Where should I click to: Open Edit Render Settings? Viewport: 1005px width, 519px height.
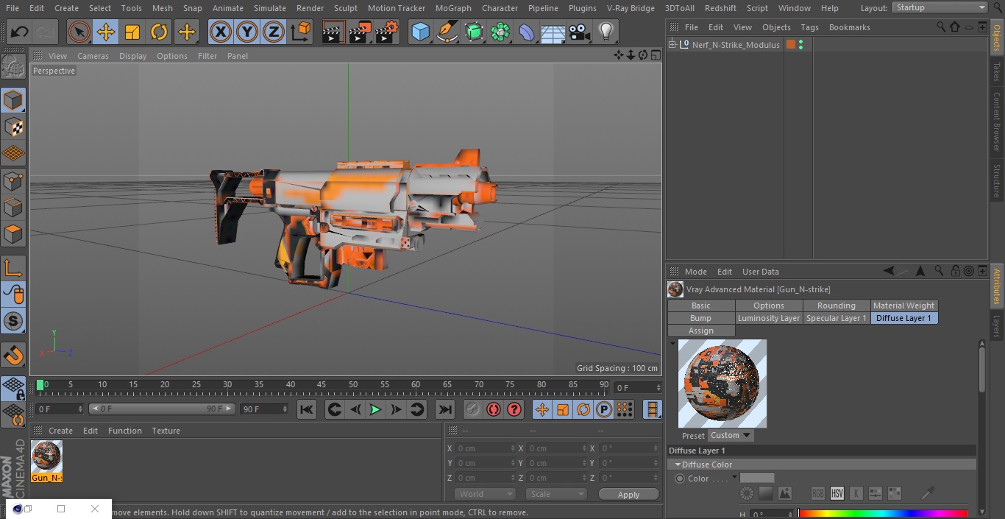(x=387, y=32)
